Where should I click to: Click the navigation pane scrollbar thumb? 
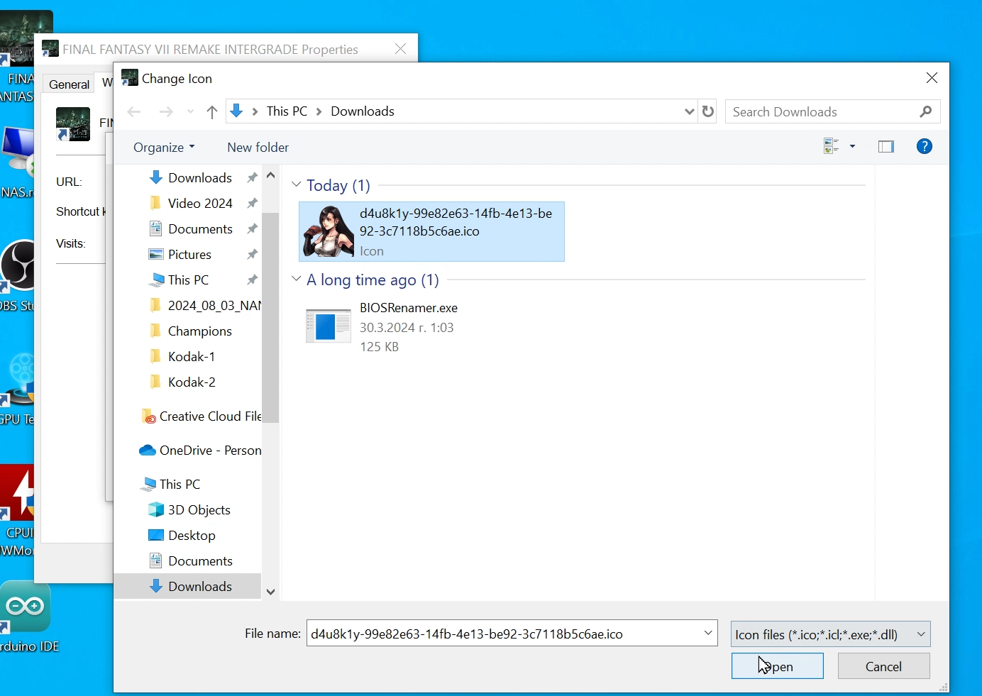click(x=270, y=317)
